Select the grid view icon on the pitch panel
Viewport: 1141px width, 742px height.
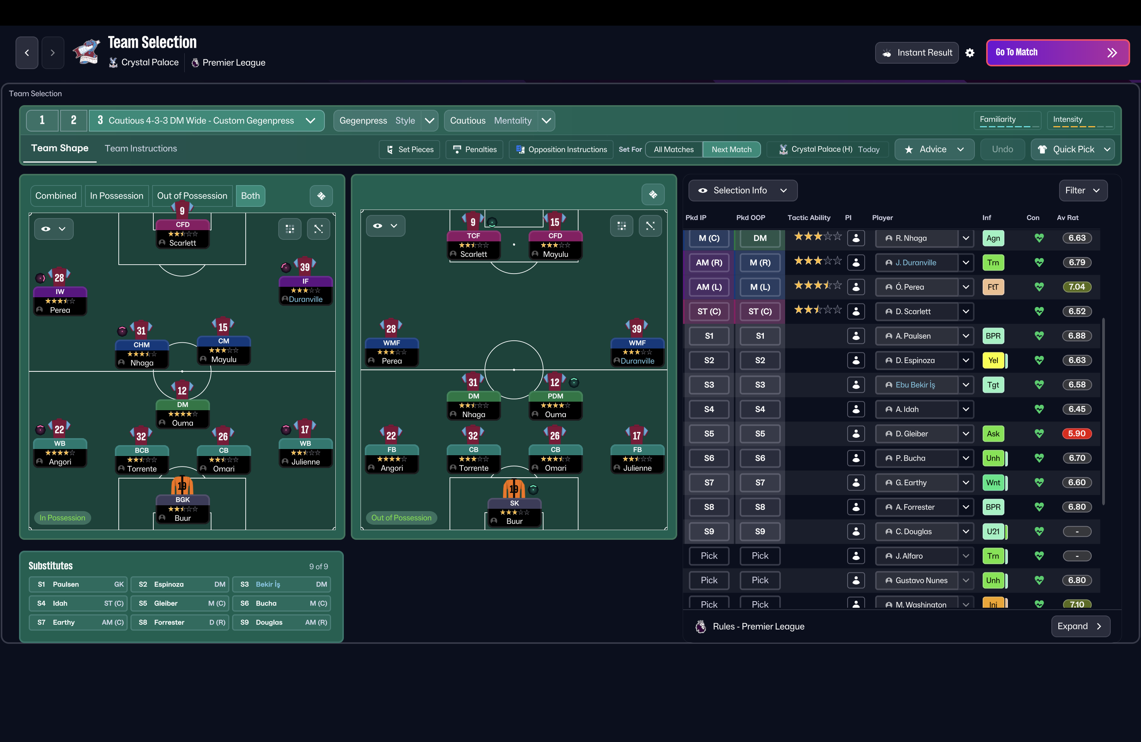pyautogui.click(x=290, y=229)
